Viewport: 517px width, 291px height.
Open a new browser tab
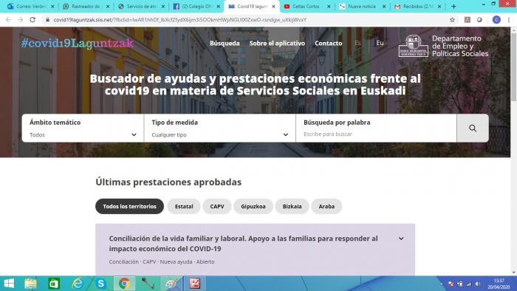click(x=453, y=6)
